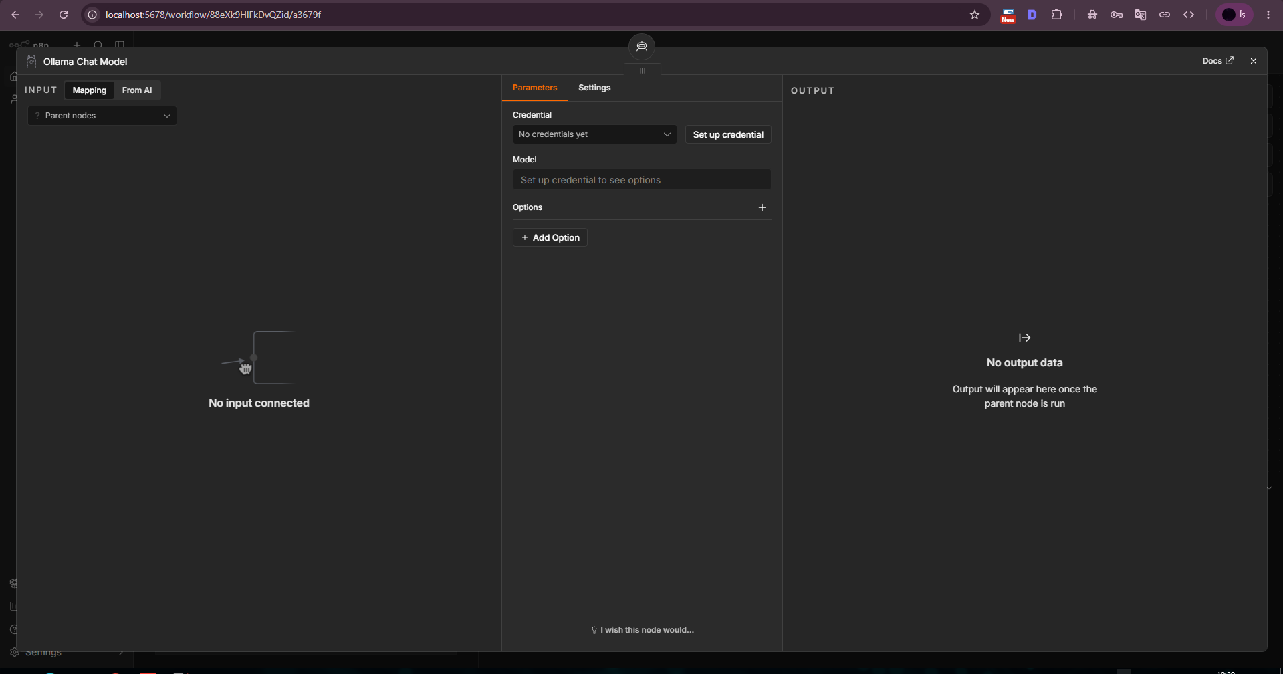Click the incognito-style extension icon
This screenshot has width=1283, height=674.
coord(1092,15)
